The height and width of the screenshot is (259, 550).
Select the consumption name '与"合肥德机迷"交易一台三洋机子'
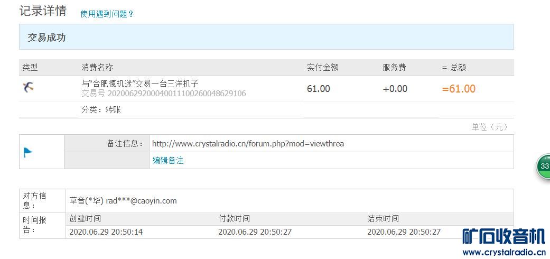pos(140,84)
